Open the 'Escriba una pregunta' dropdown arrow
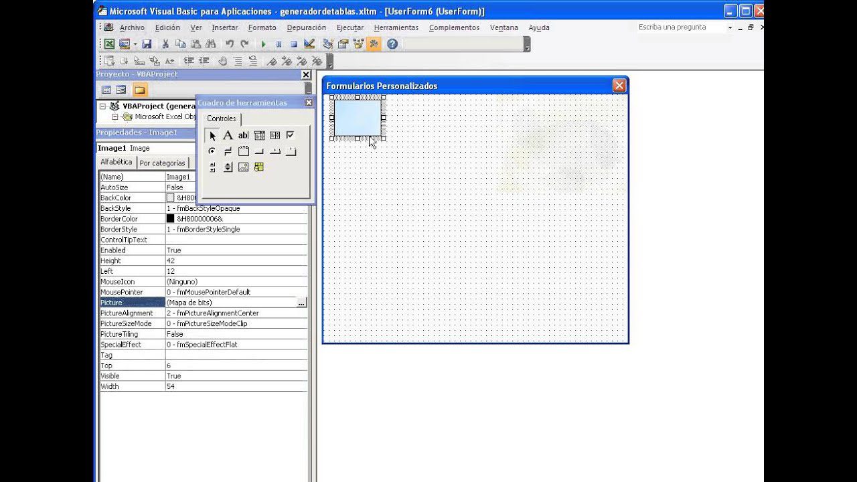This screenshot has width=857, height=482. click(x=730, y=27)
